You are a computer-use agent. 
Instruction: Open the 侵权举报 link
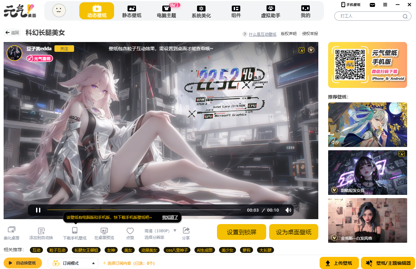click(310, 34)
